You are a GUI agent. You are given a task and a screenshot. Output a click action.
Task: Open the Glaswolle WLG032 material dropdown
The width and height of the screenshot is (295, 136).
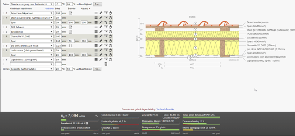click(32, 36)
